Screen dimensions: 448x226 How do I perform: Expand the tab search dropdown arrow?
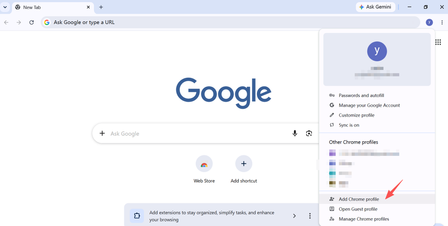pyautogui.click(x=5, y=7)
